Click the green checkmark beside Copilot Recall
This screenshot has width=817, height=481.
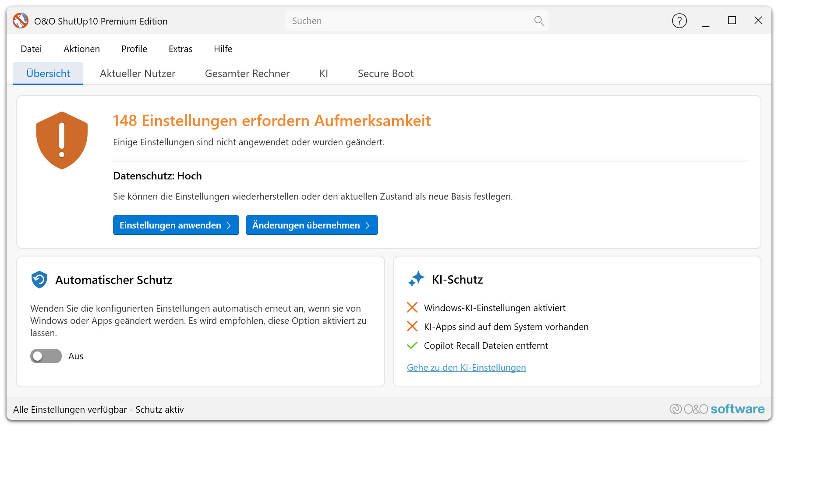point(412,345)
